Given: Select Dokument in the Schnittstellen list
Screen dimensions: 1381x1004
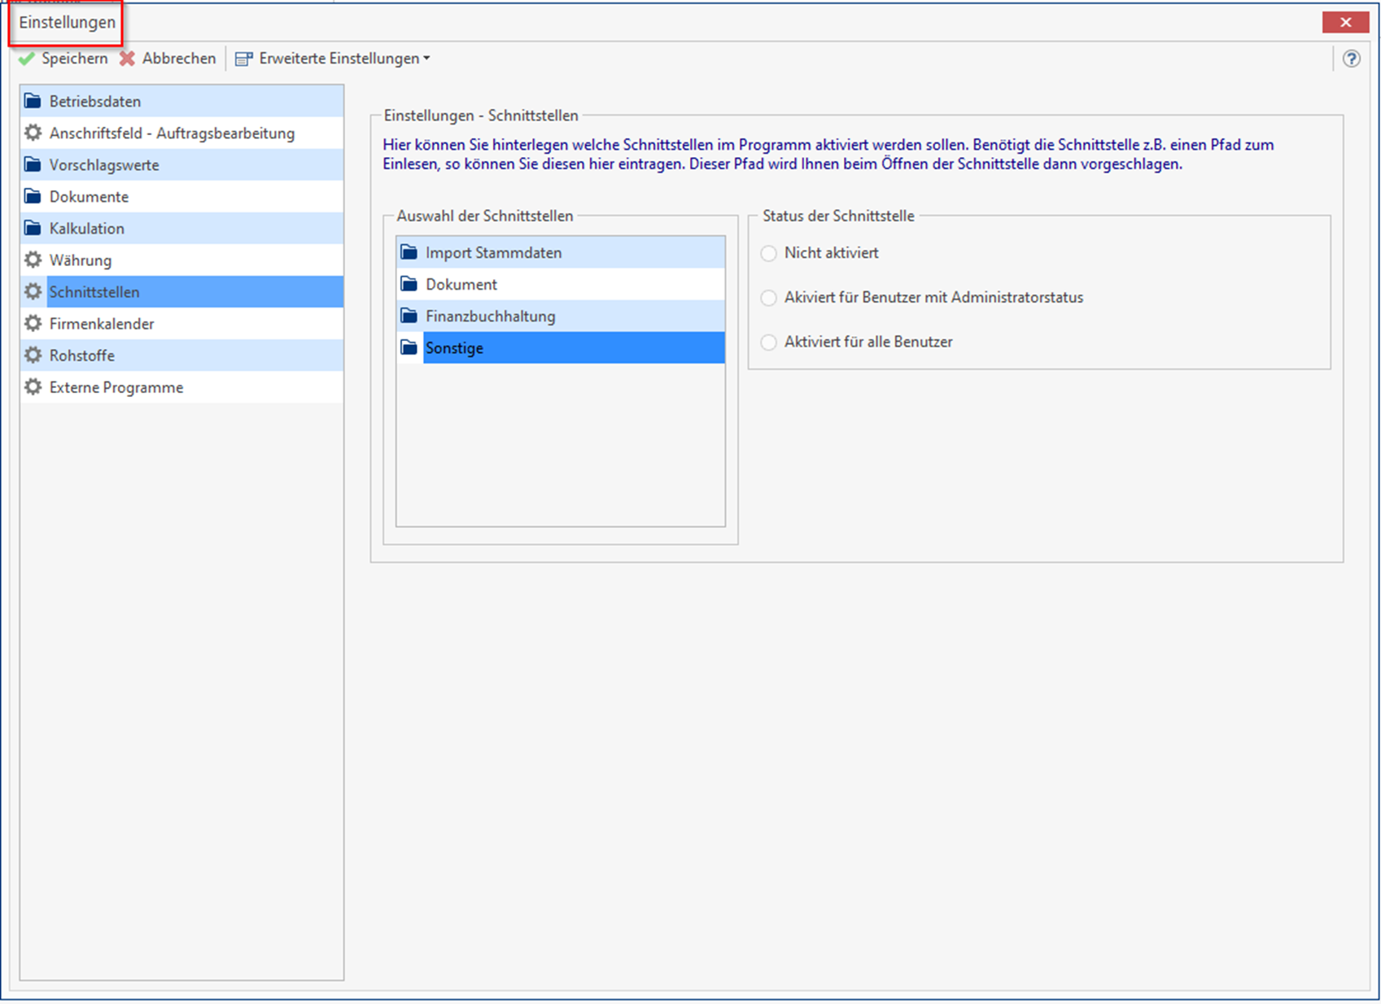Looking at the screenshot, I should (x=461, y=285).
